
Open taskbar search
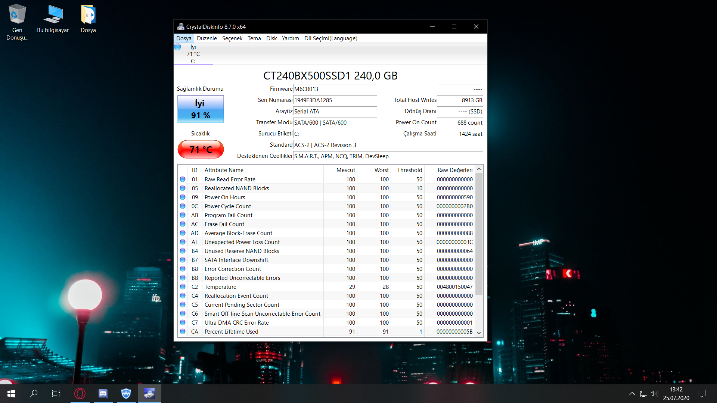[34, 394]
